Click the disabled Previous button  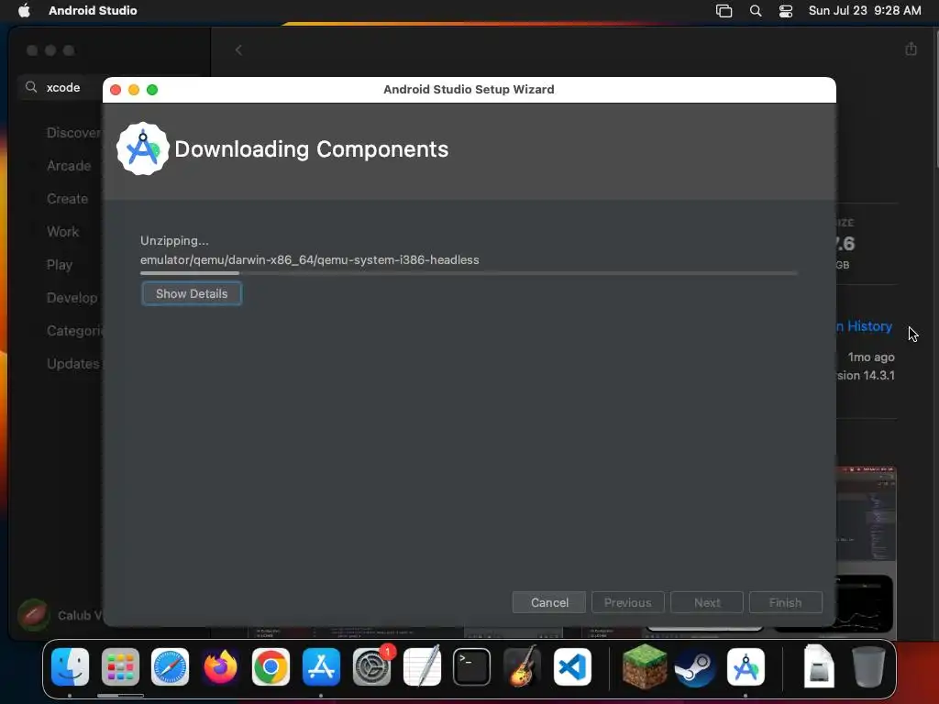click(627, 602)
